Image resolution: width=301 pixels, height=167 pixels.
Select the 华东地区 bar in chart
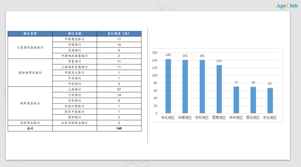click(202, 87)
